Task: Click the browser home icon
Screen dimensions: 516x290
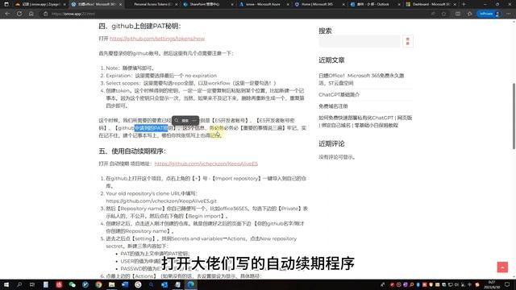Action: tap(31, 14)
